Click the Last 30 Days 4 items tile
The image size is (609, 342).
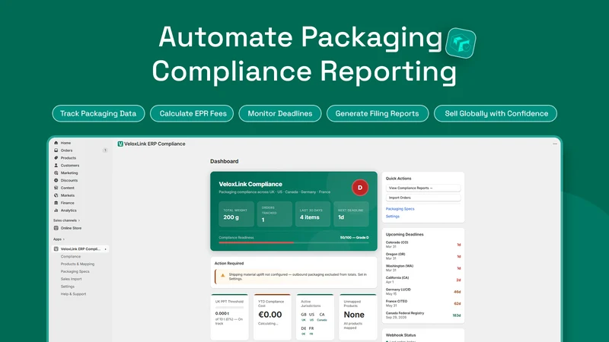click(x=313, y=214)
